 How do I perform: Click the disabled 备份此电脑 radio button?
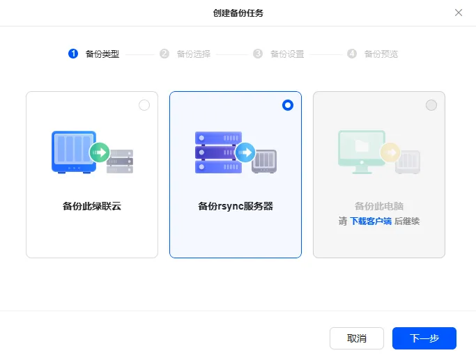coord(431,105)
